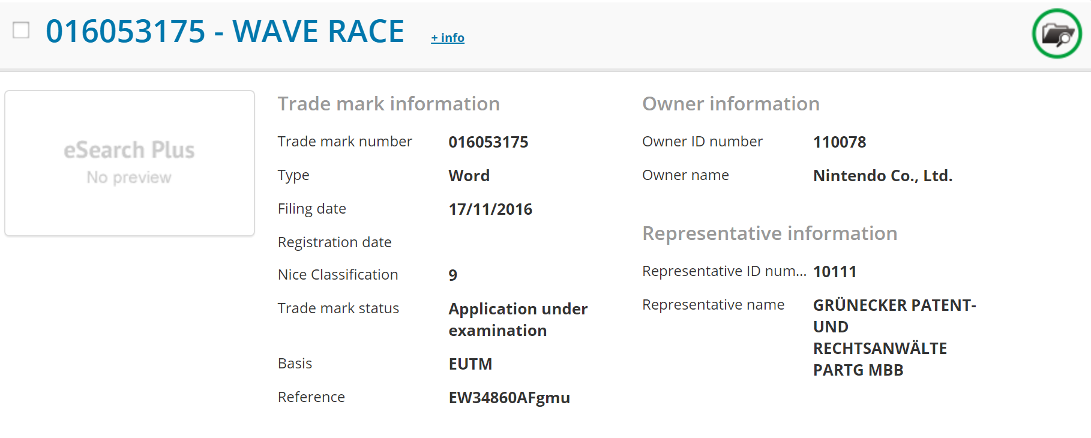Open the 016053175 - WAVE RACE title

pos(224,31)
